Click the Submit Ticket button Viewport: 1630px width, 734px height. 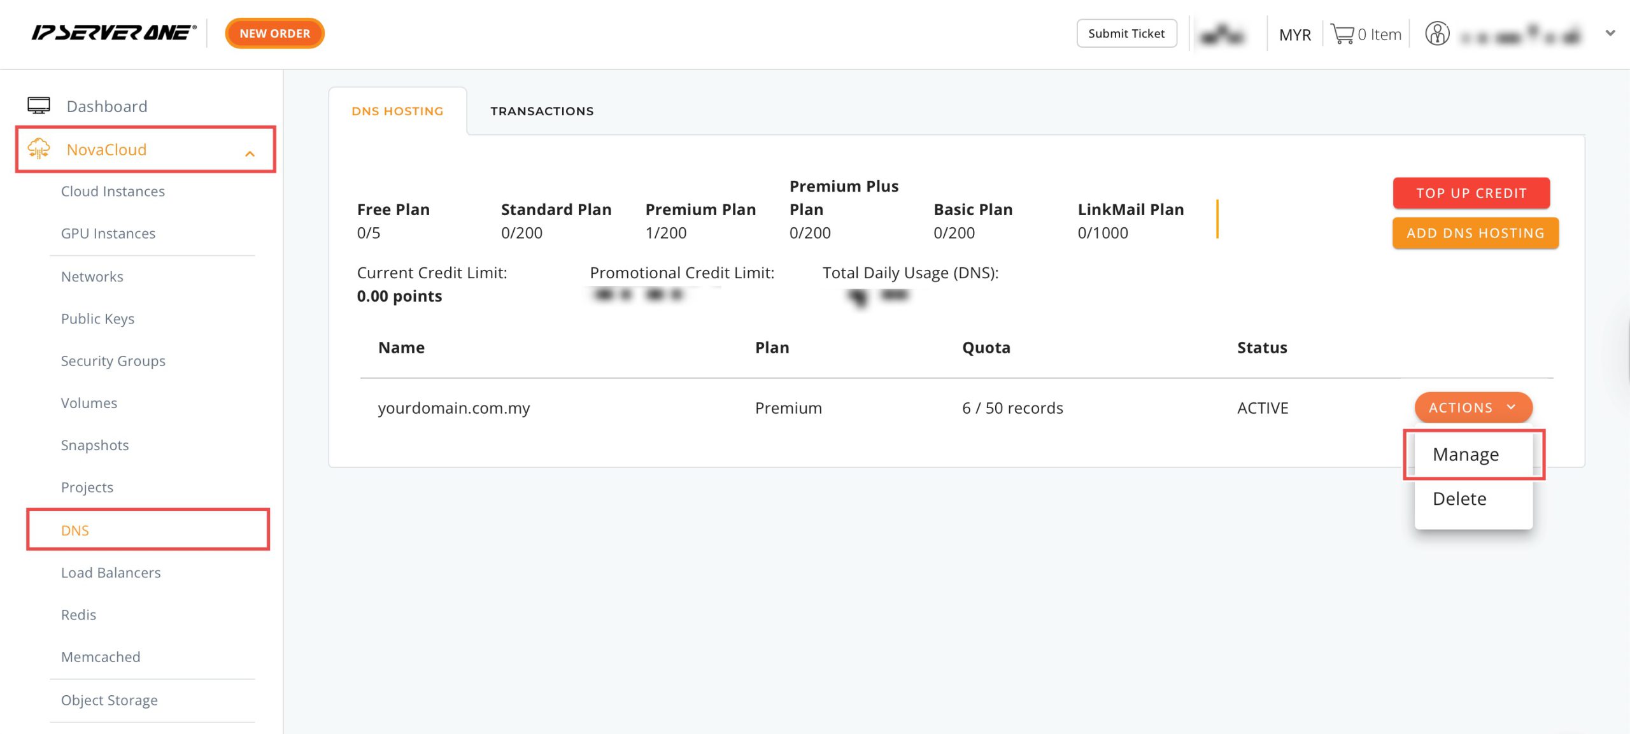(x=1126, y=33)
